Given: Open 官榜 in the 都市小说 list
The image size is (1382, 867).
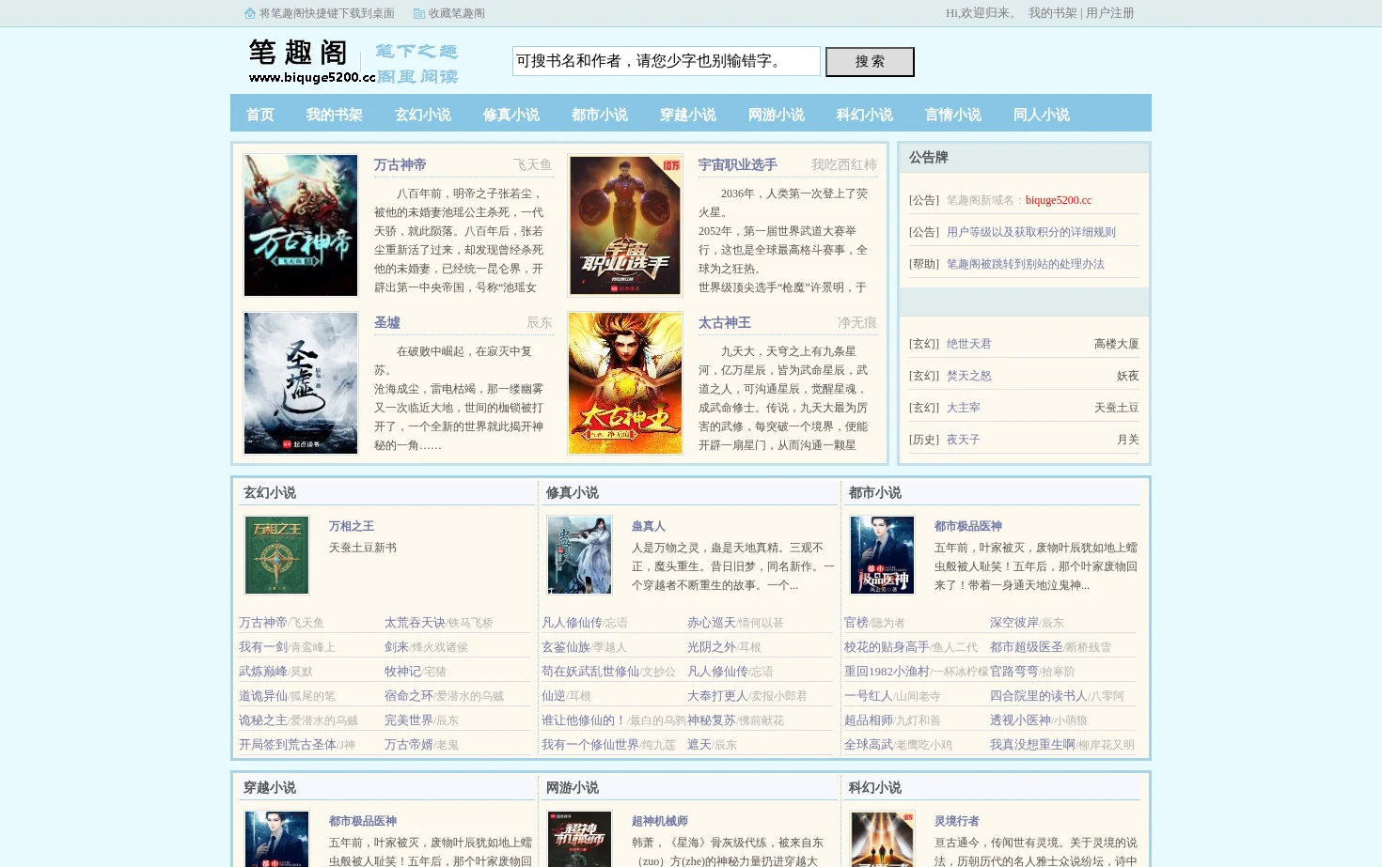Looking at the screenshot, I should click(x=856, y=623).
